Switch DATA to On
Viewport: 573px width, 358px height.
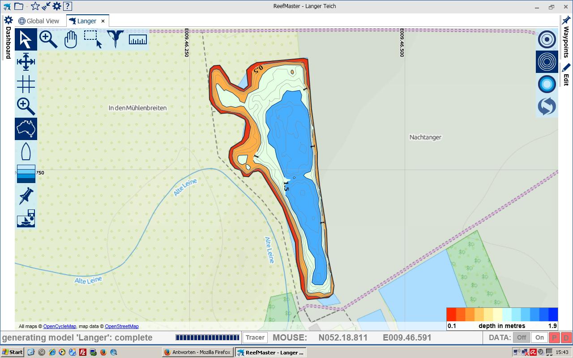pyautogui.click(x=539, y=337)
